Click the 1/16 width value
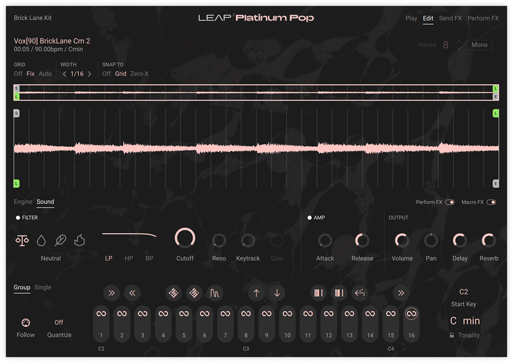This screenshot has width=513, height=363. click(77, 74)
